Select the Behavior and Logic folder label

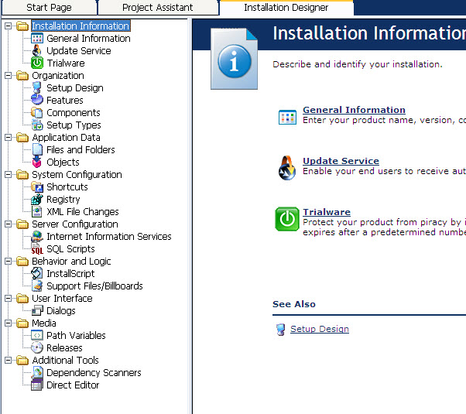point(71,262)
